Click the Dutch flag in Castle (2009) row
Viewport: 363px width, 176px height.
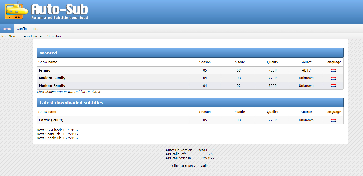(x=333, y=120)
